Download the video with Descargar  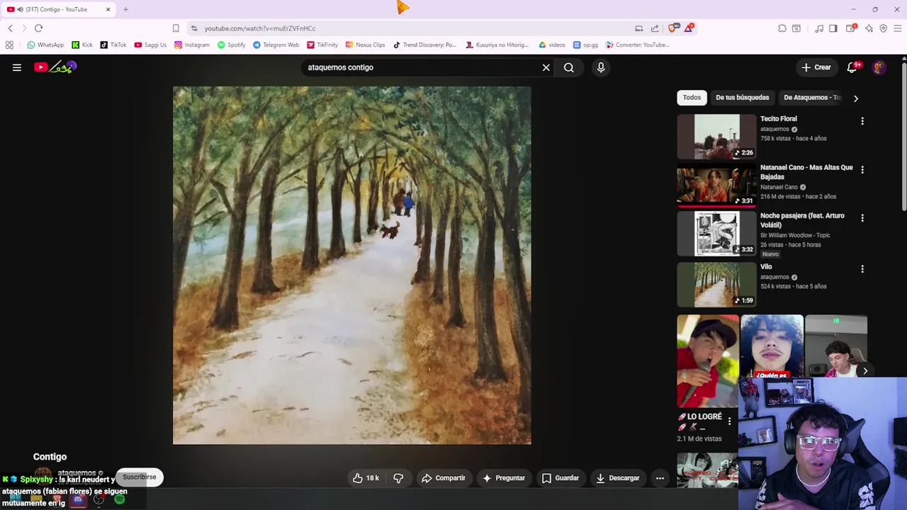click(x=618, y=478)
